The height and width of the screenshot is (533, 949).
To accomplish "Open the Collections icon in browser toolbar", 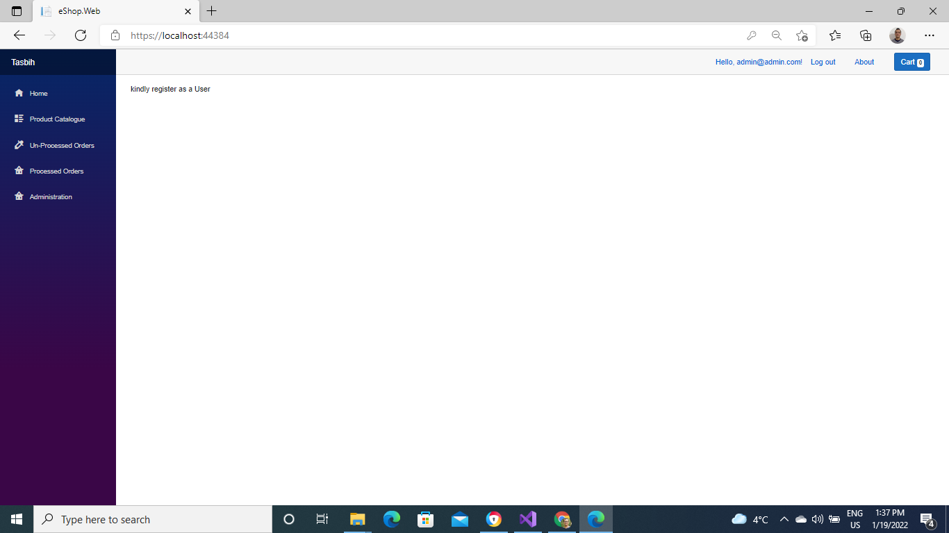I will coord(866,35).
